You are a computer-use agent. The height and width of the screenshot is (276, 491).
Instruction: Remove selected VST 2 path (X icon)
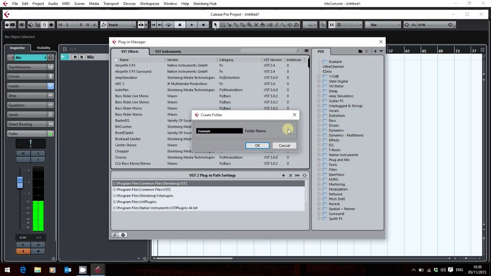tap(290, 176)
